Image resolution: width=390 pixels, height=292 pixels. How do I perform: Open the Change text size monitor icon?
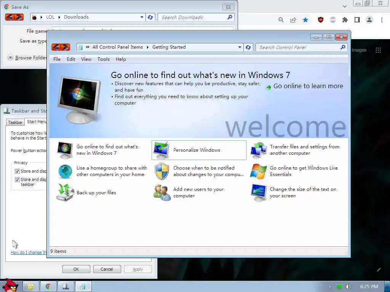coord(259,193)
